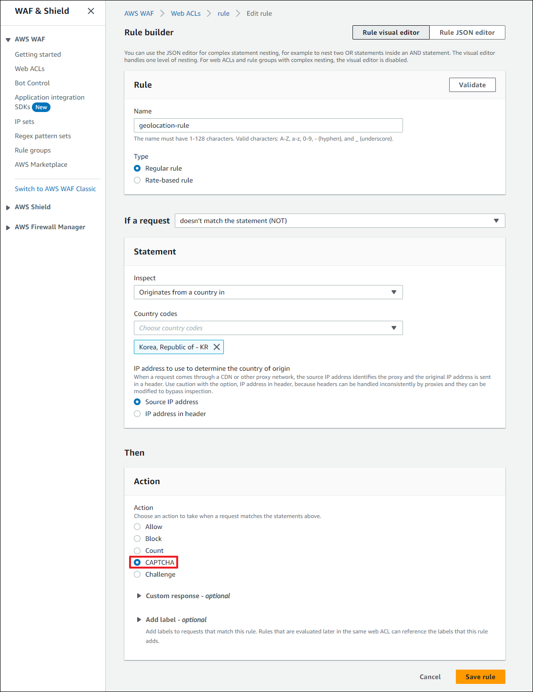The height and width of the screenshot is (692, 533).
Task: Open Getting started in the sidebar
Action: 38,54
